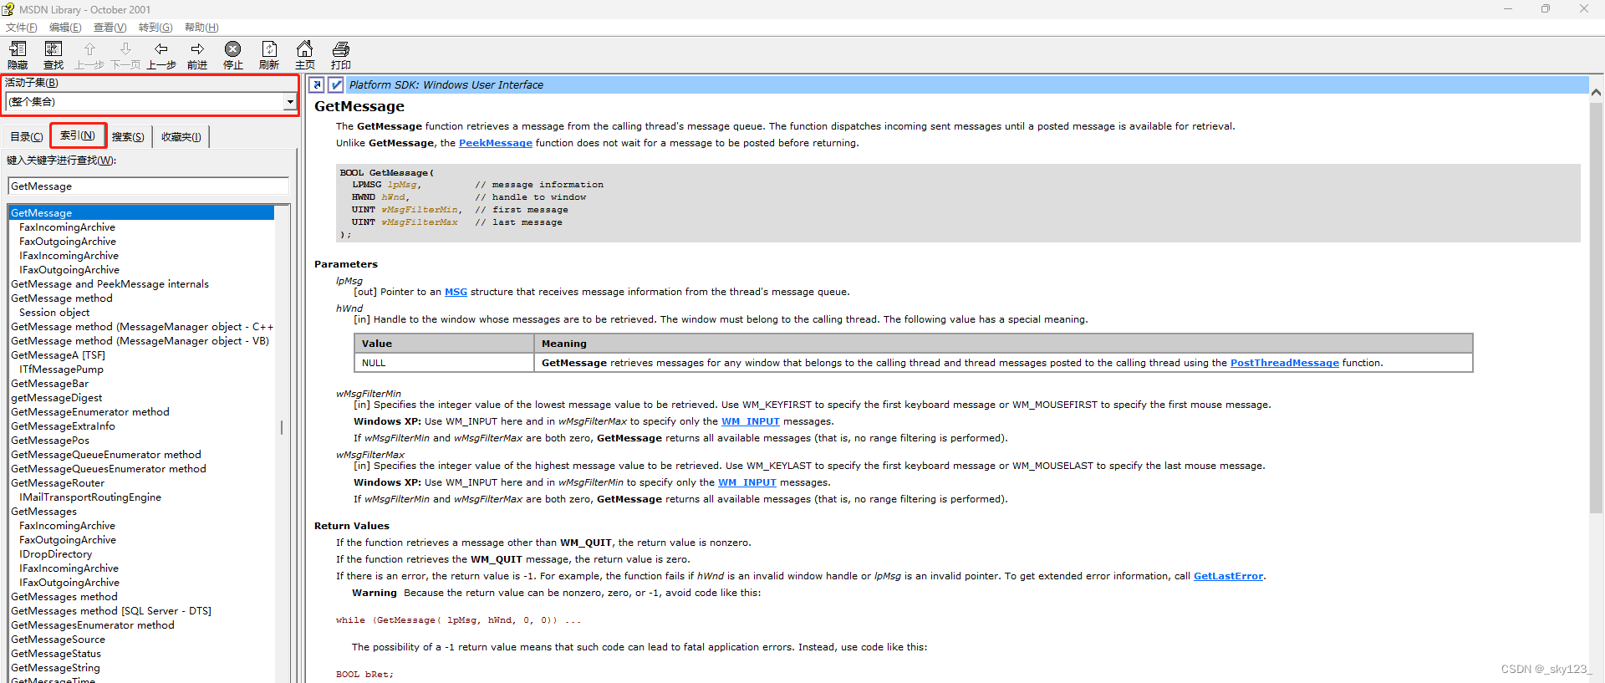Select 'GetMessageQueueEnumerator method' index entry
Screen dimensions: 1605x683
point(105,455)
